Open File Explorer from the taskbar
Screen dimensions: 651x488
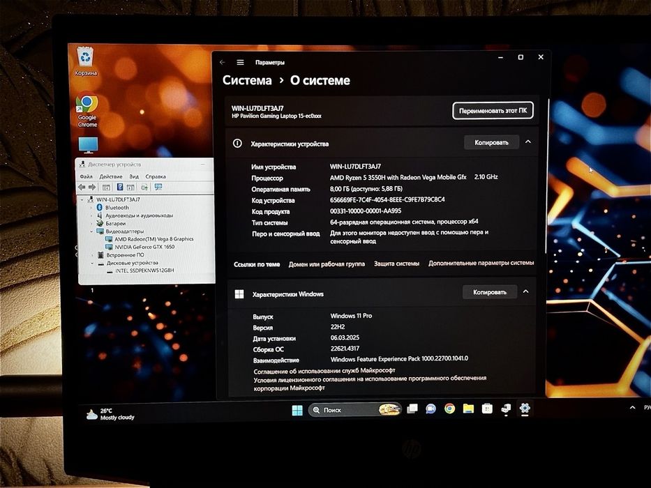point(468,409)
